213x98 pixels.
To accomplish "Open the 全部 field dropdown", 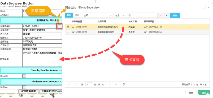I will [x=98, y=15].
